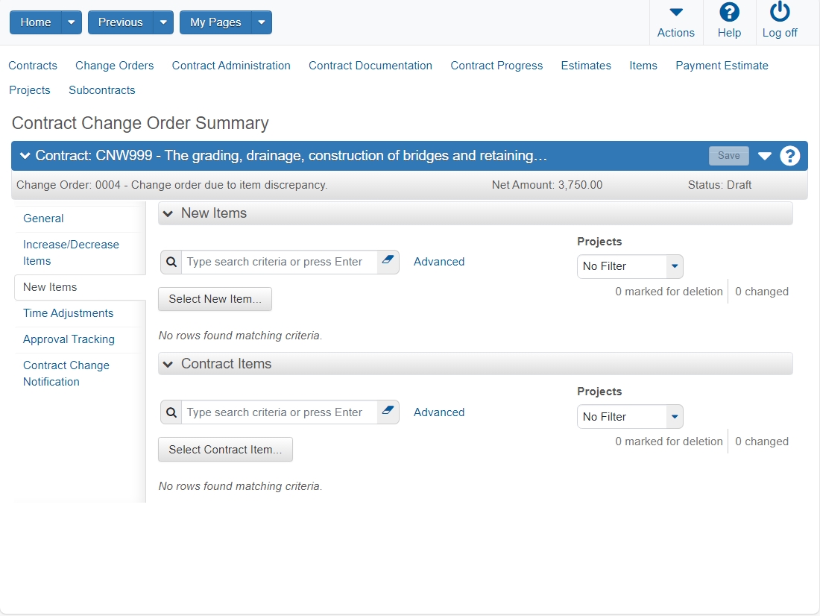Switch to the General tab
820x616 pixels.
[x=43, y=219]
